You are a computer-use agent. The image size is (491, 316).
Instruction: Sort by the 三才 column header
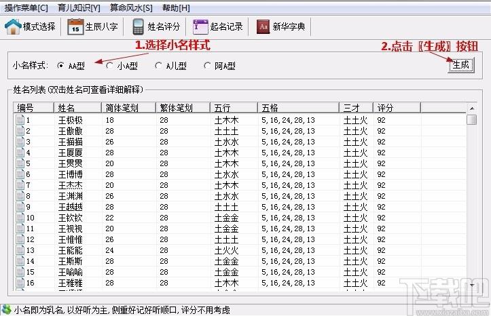click(356, 108)
